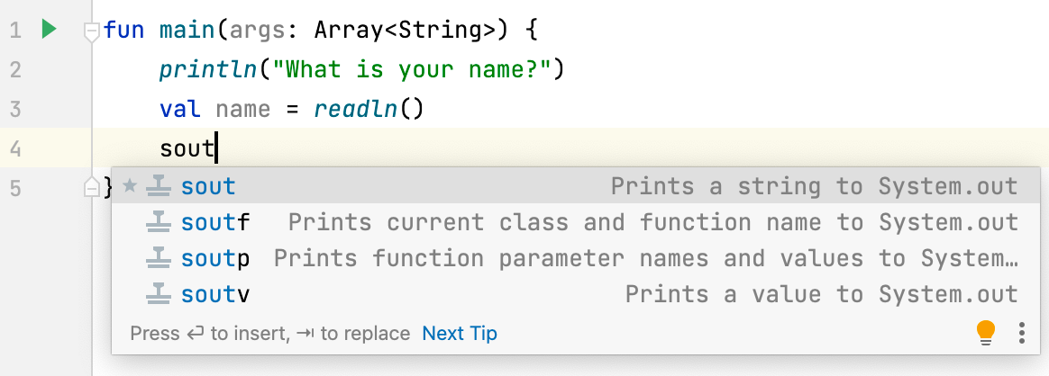
Task: Click the fold end marker on line 5
Action: pos(92,188)
